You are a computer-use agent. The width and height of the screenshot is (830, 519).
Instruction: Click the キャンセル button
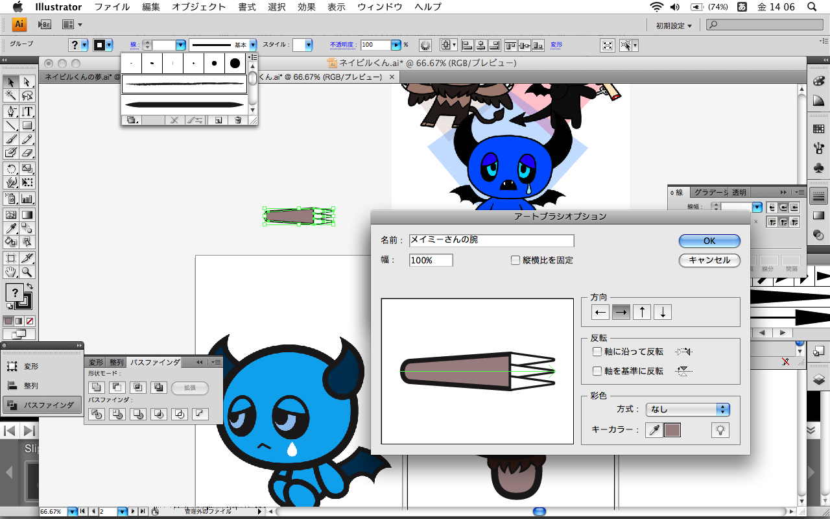(709, 260)
